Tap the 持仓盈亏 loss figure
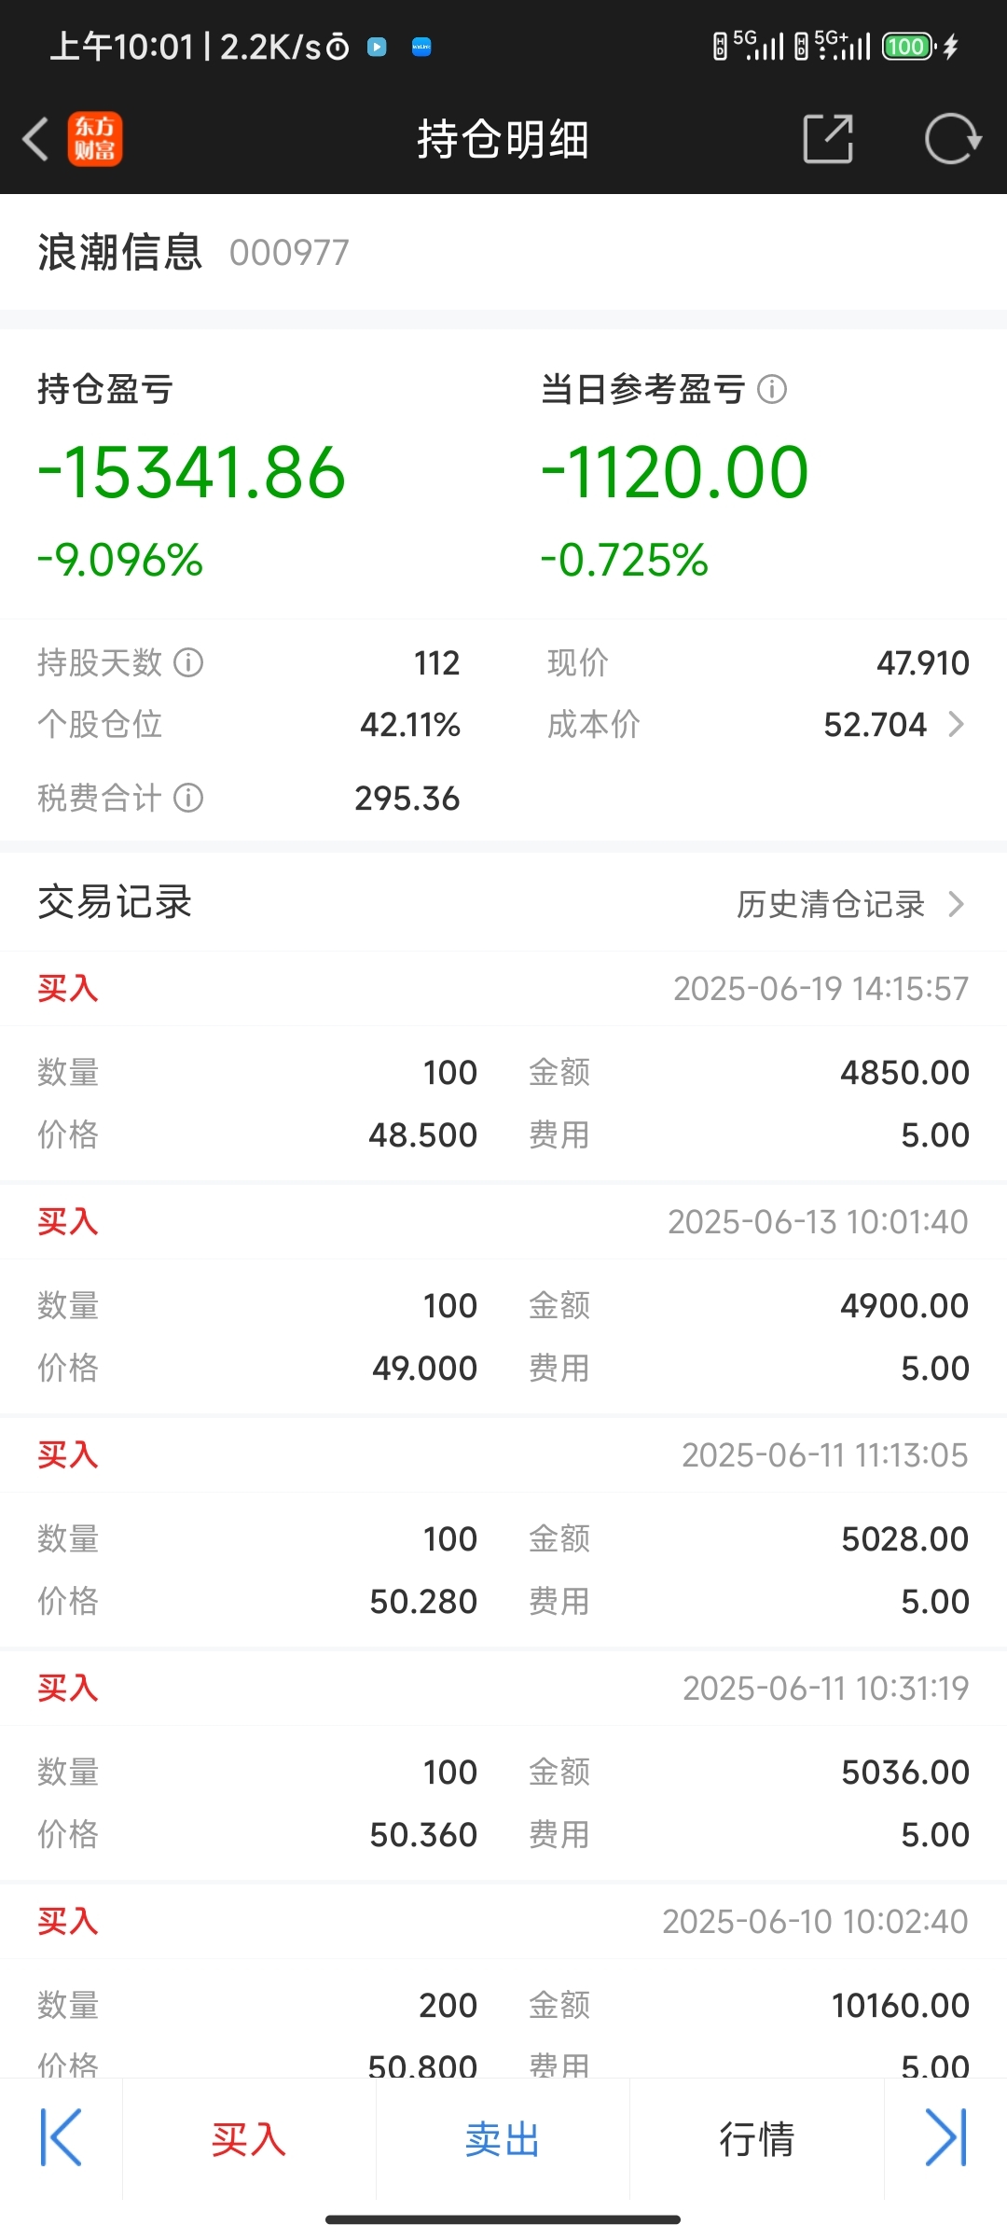1007x2239 pixels. coord(191,472)
